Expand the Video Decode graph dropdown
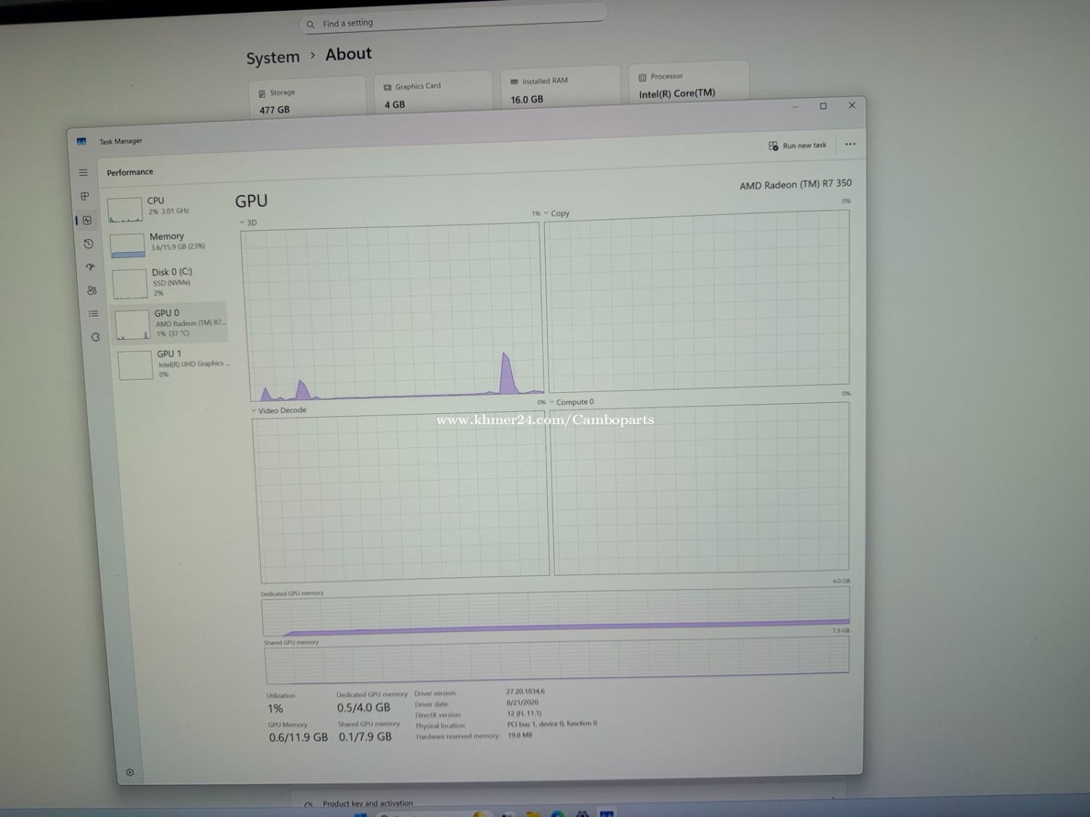The width and height of the screenshot is (1090, 817). point(279,410)
